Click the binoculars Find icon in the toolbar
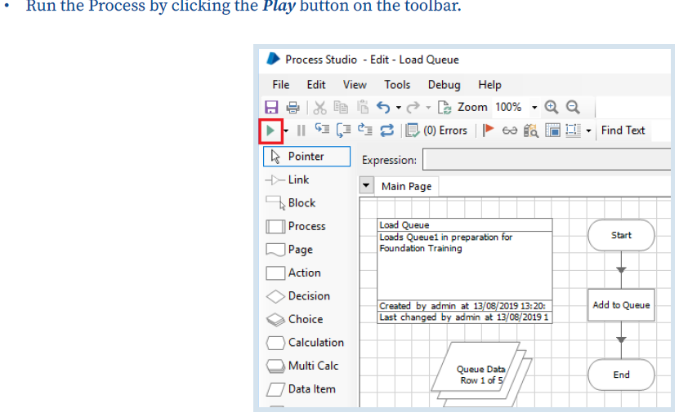 tap(531, 131)
